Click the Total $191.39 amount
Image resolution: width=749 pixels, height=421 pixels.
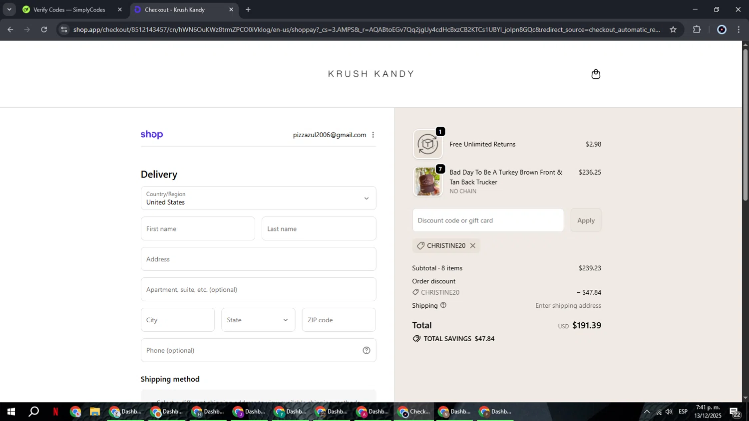pos(587,325)
